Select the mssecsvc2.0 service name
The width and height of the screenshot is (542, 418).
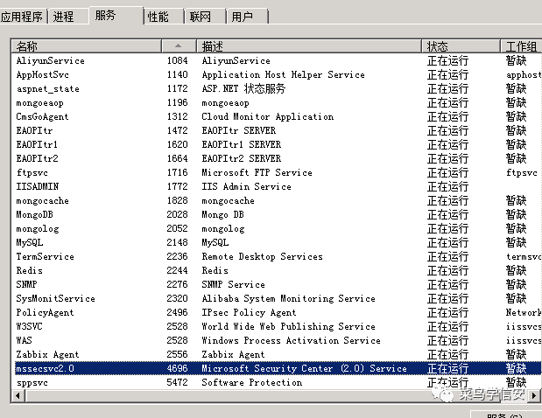point(45,368)
